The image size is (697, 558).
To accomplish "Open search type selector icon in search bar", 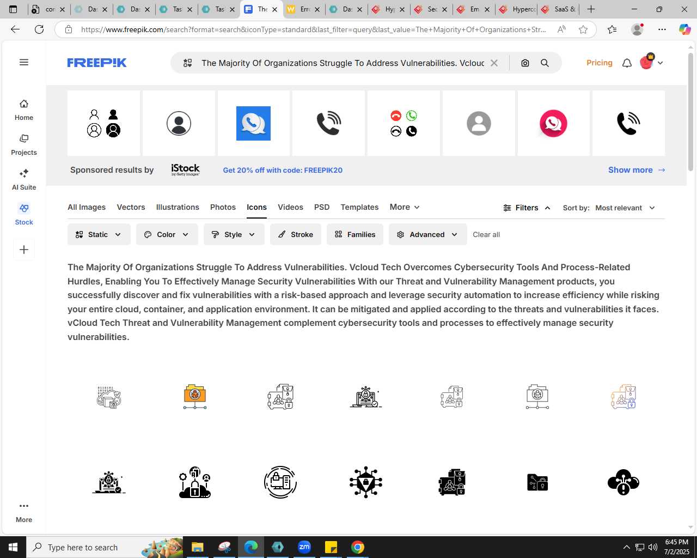I will click(x=188, y=63).
